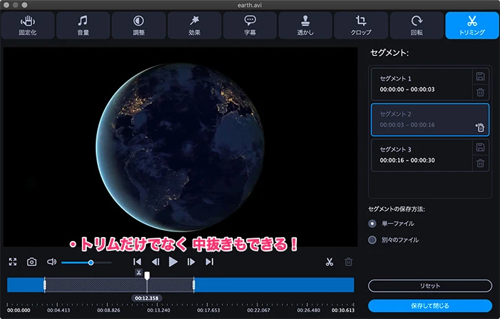
Task: Delete selected segment below the preview
Action: coord(348,262)
